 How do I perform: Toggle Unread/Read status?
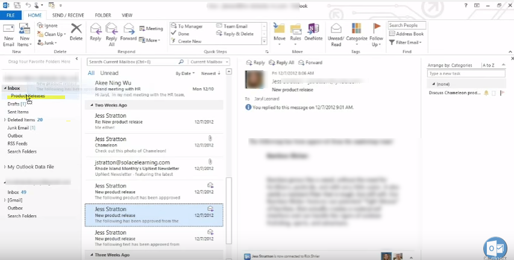pos(336,34)
